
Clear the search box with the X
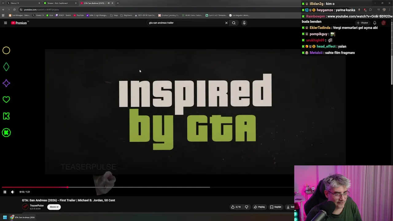tap(226, 23)
